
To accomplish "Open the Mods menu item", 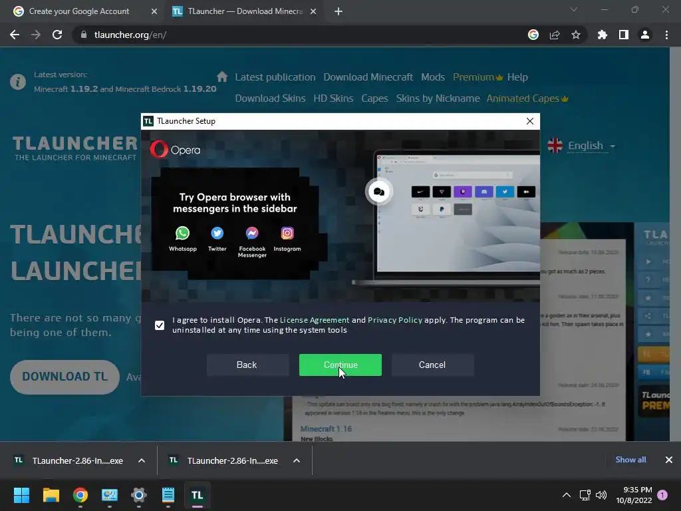I will pos(432,77).
